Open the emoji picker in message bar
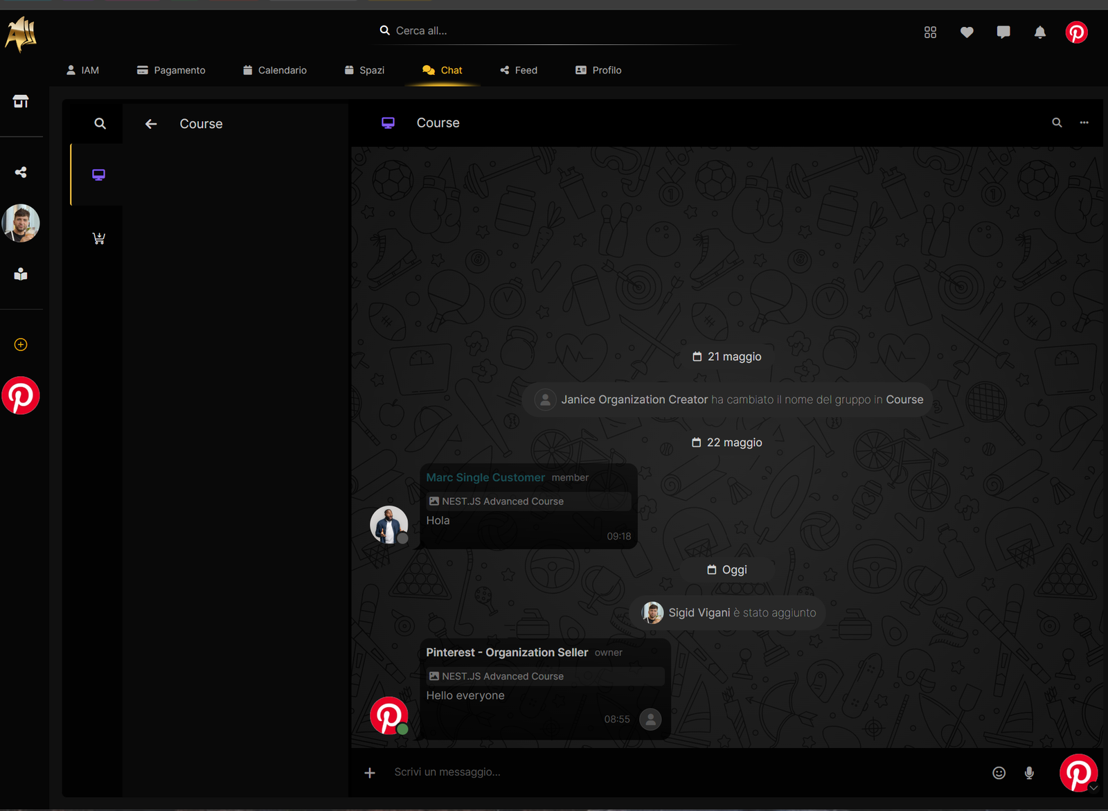The height and width of the screenshot is (811, 1108). pos(999,773)
